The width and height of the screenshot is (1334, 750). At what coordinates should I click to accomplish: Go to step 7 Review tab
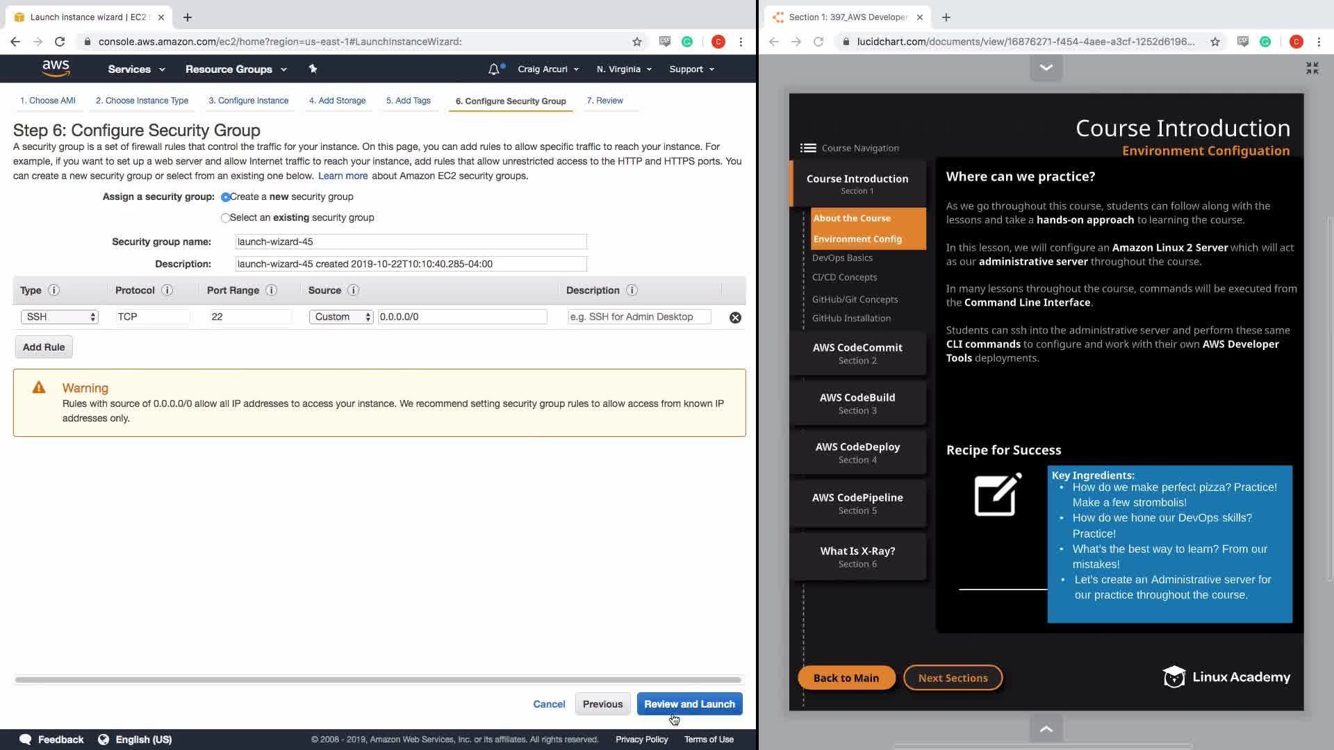pos(604,101)
